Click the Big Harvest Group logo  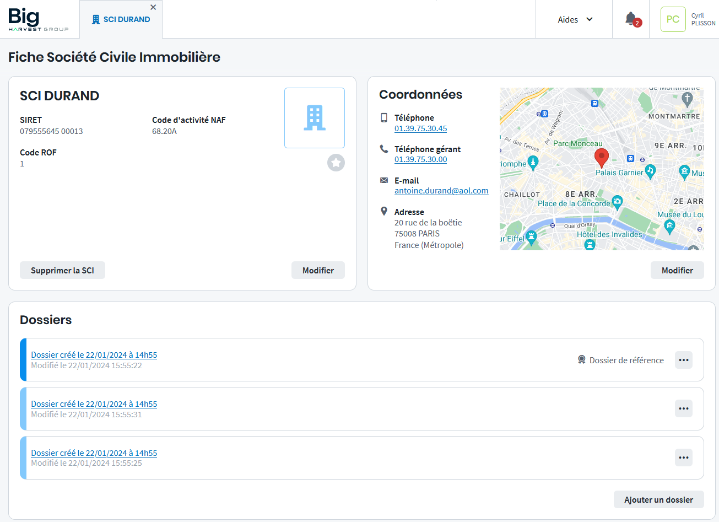[39, 19]
